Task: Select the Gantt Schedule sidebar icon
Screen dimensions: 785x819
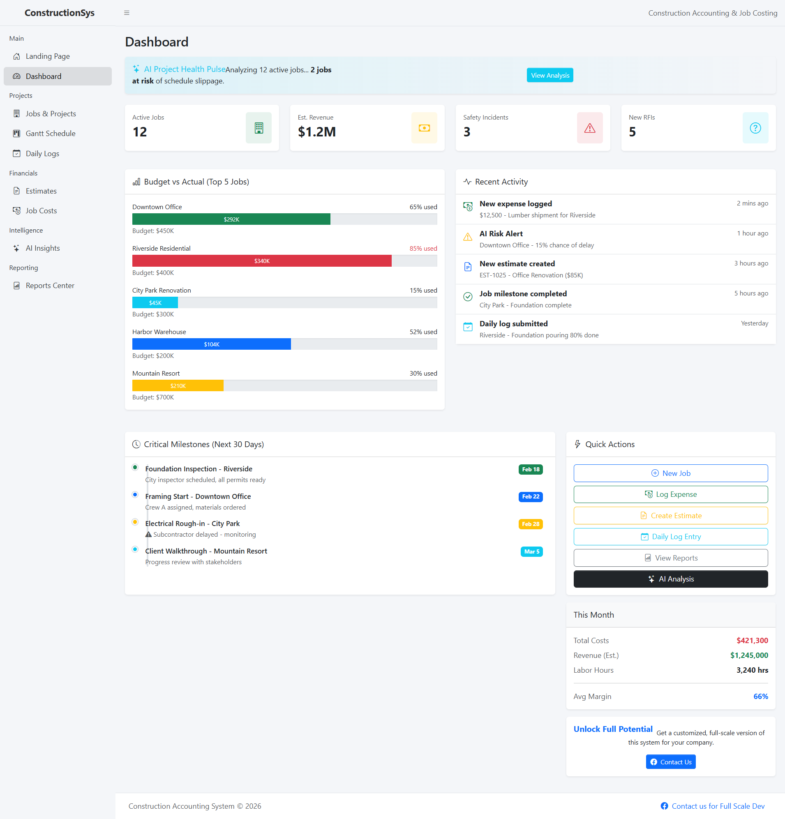Action: [x=17, y=133]
